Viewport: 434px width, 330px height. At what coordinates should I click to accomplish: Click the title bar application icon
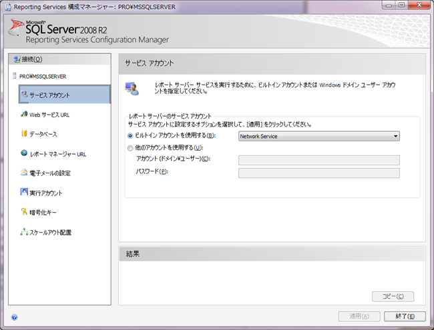tap(9, 7)
